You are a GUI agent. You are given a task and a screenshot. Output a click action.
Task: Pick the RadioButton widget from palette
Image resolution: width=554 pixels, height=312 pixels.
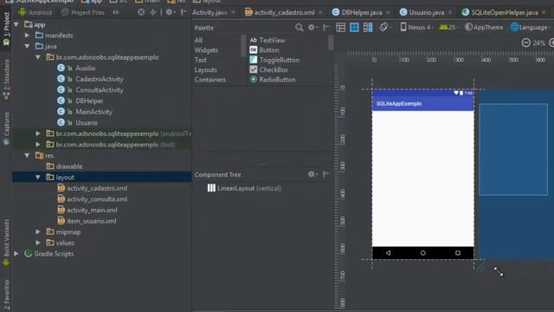pos(273,80)
